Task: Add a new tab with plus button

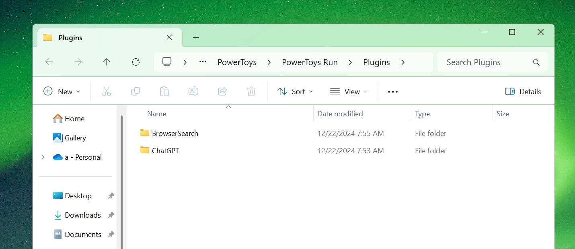Action: click(196, 37)
